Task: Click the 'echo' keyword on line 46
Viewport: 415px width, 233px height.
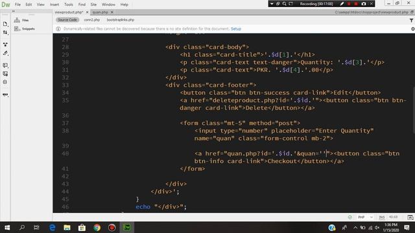Action: pyautogui.click(x=143, y=206)
